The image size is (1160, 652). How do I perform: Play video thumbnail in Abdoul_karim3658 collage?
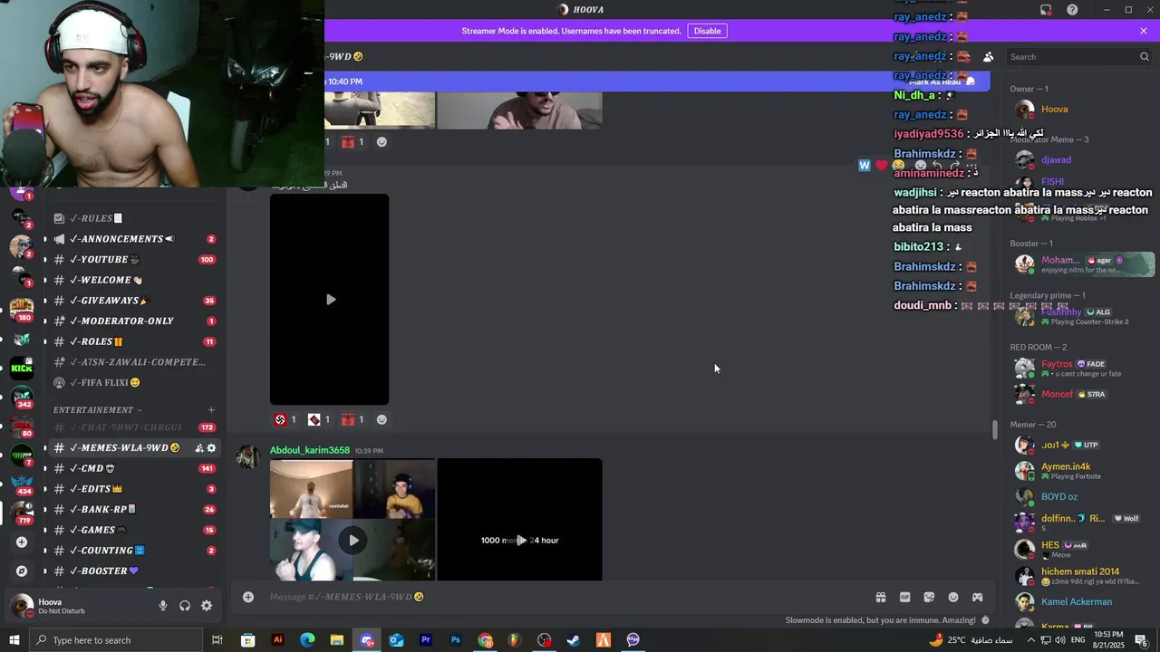point(353,541)
